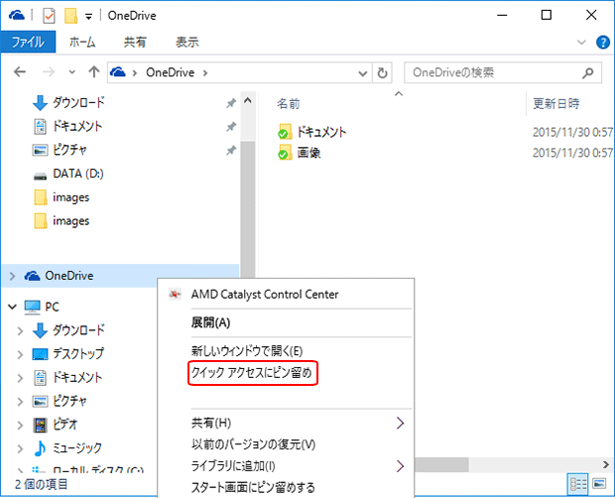
Task: Click pin icon beside pinned ピクチャ
Action: click(x=231, y=150)
